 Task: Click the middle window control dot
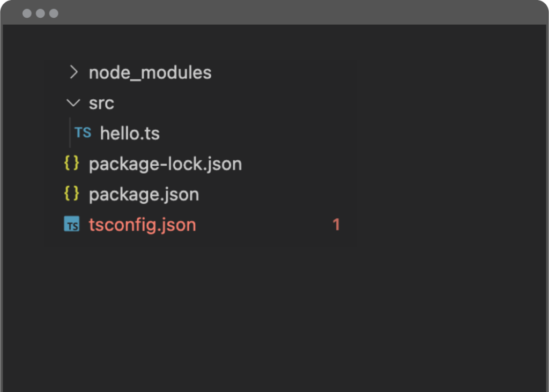[40, 13]
